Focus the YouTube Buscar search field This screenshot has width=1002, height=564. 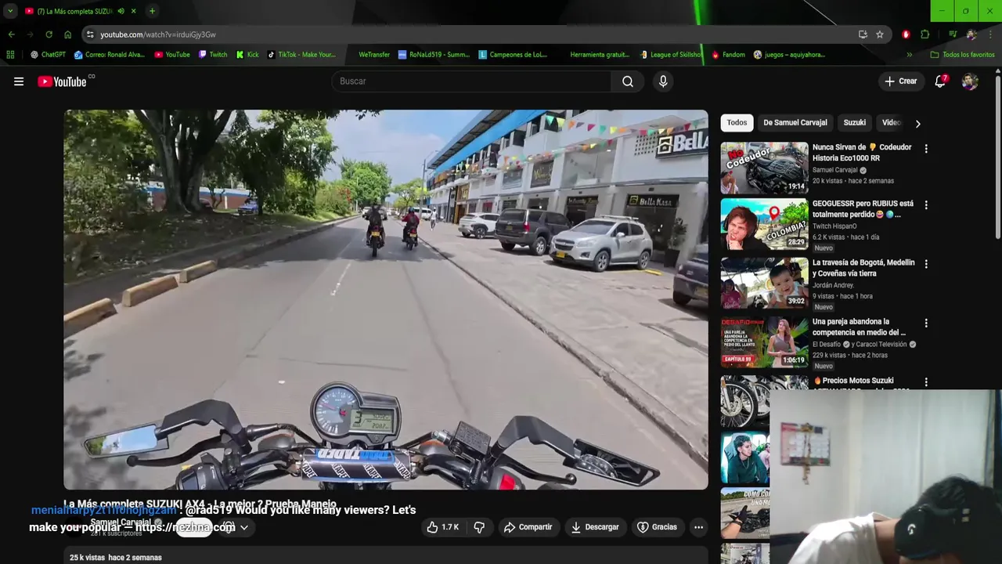click(x=472, y=81)
